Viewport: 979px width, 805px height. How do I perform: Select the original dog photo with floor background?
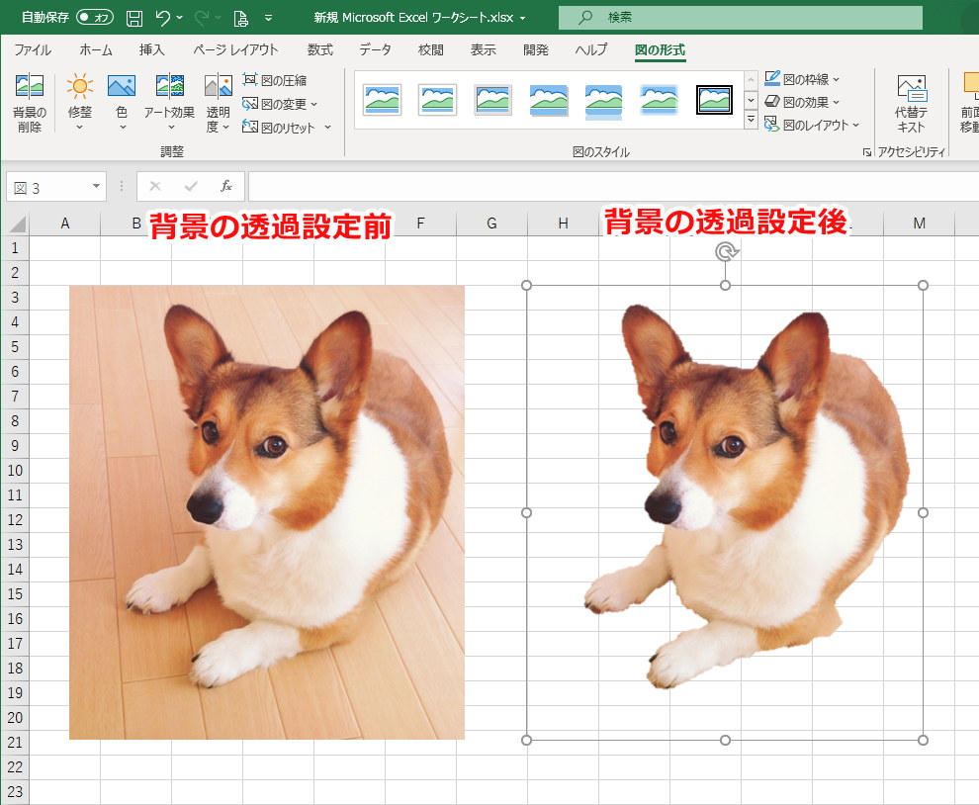[x=267, y=512]
